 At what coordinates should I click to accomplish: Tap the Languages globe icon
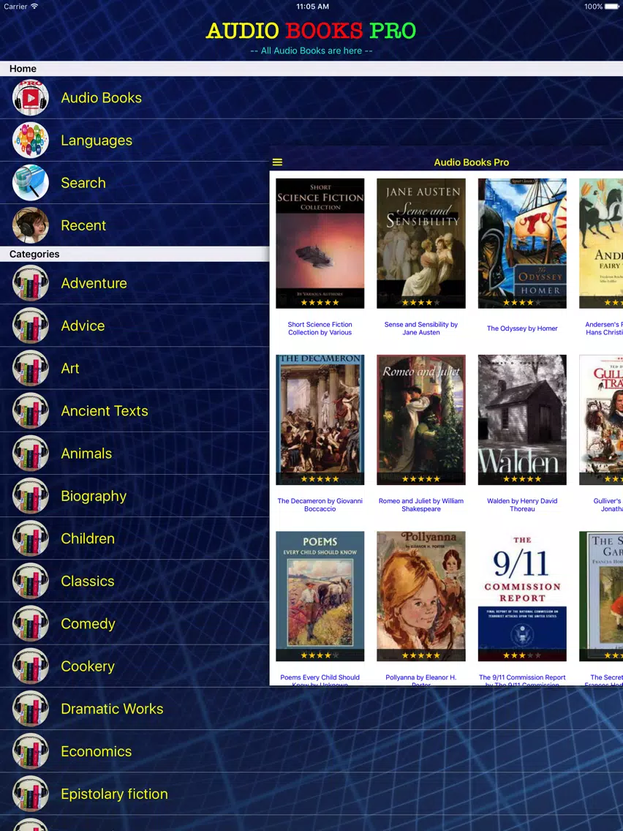pos(31,140)
